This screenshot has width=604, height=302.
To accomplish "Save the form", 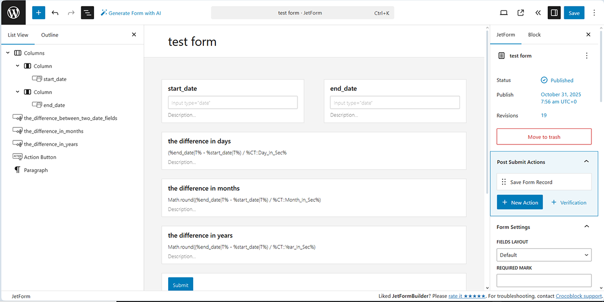I will (574, 13).
